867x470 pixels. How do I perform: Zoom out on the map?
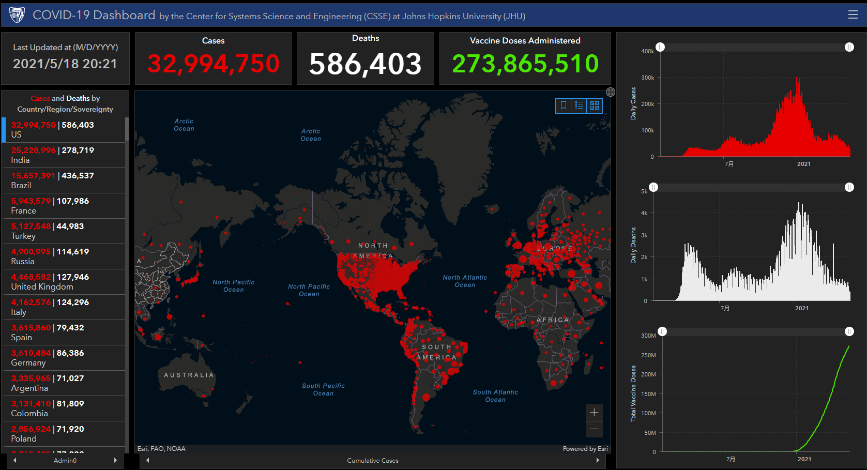point(594,429)
